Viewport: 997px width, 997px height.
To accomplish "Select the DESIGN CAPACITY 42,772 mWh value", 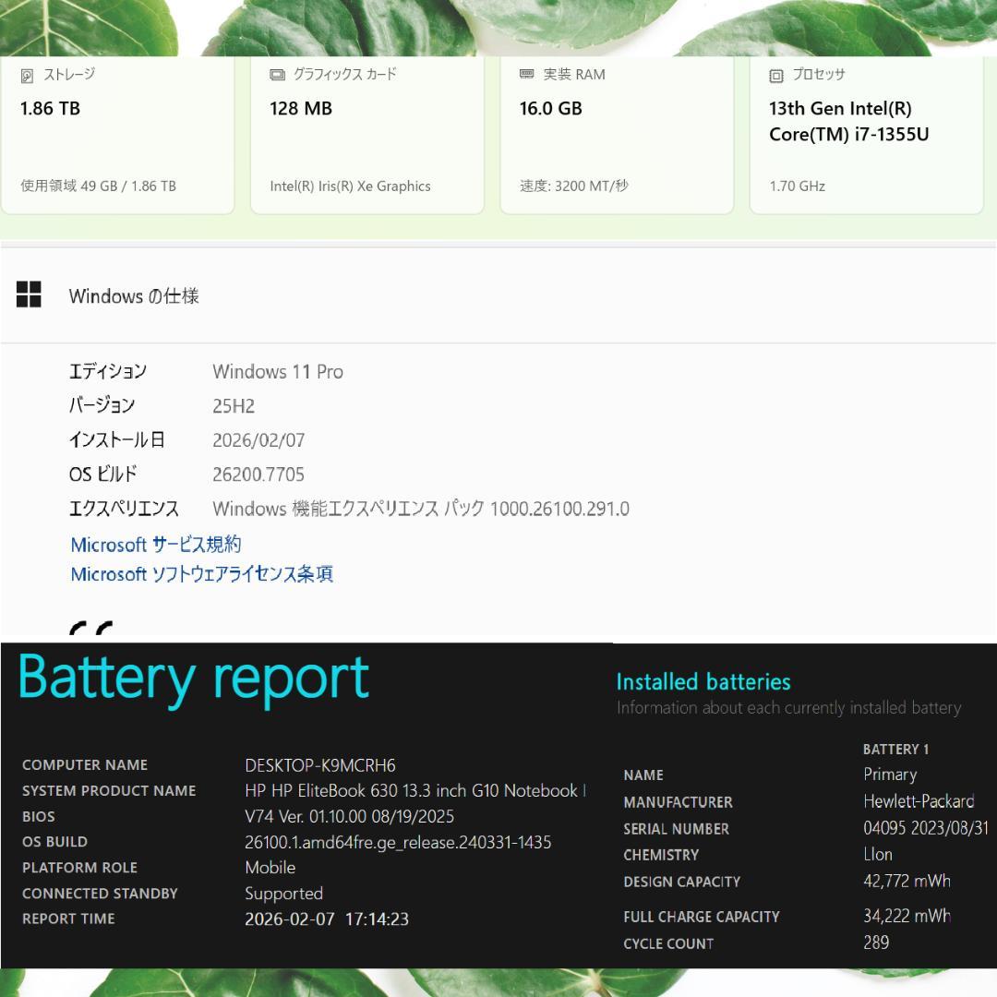I will 907,881.
